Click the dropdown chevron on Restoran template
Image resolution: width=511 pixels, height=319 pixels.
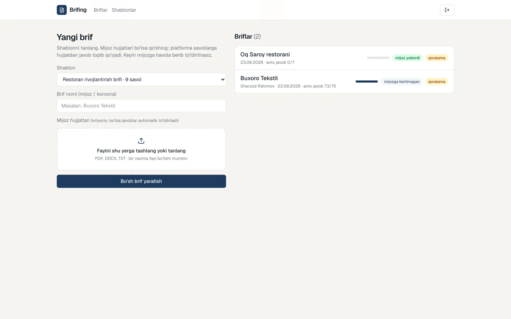223,79
